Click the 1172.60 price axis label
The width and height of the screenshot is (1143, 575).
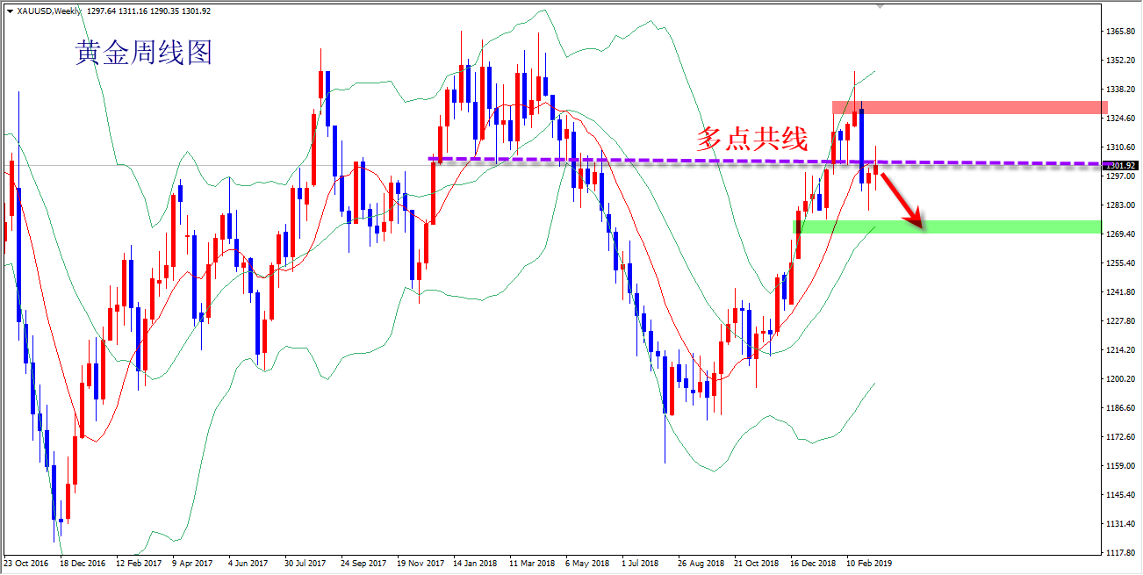pyautogui.click(x=1121, y=437)
